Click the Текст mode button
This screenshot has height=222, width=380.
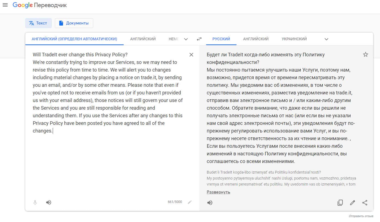tap(38, 23)
